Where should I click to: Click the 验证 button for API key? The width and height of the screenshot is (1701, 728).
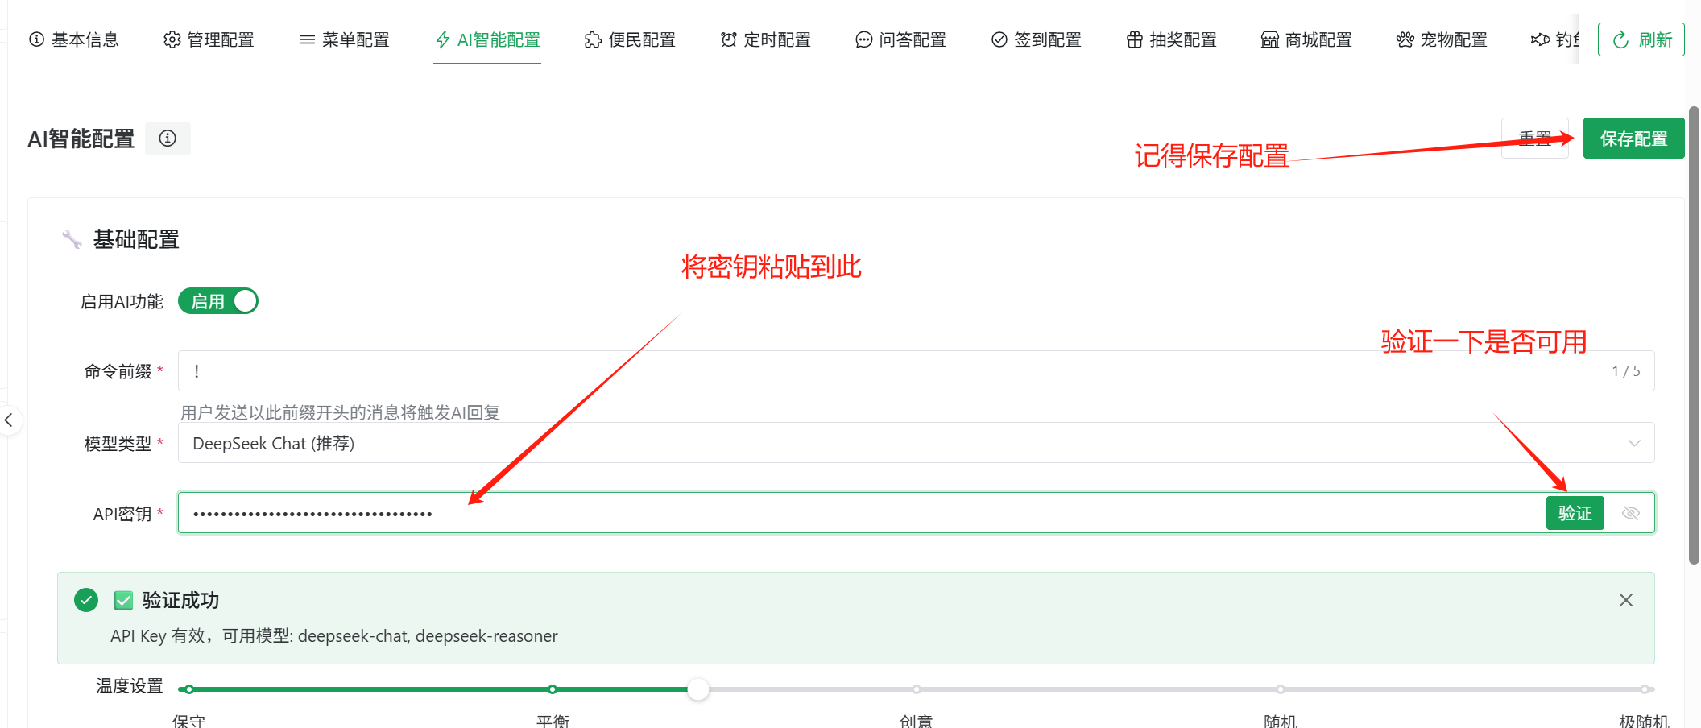pyautogui.click(x=1575, y=513)
